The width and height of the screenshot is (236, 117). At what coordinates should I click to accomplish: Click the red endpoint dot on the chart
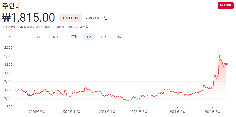pos(226,64)
